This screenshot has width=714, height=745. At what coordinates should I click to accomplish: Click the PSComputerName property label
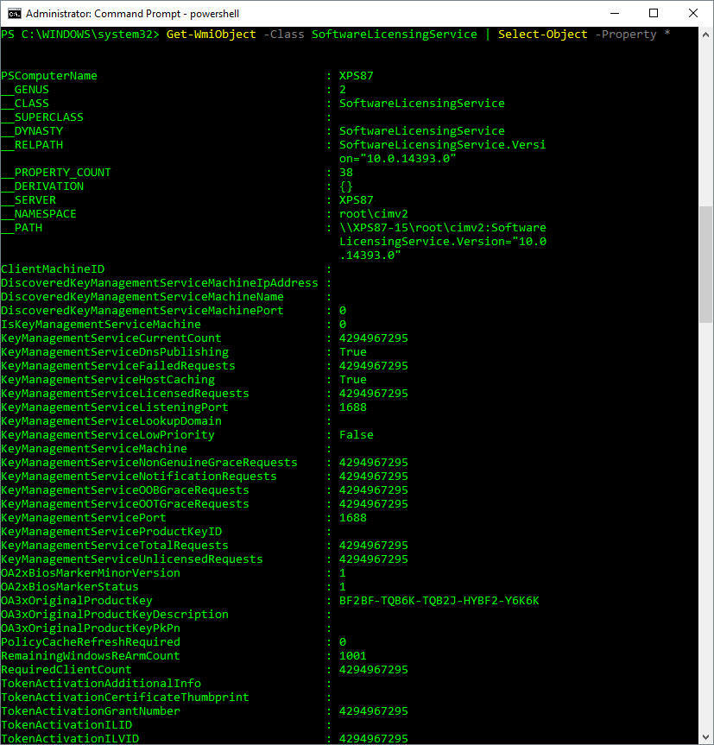(x=49, y=76)
